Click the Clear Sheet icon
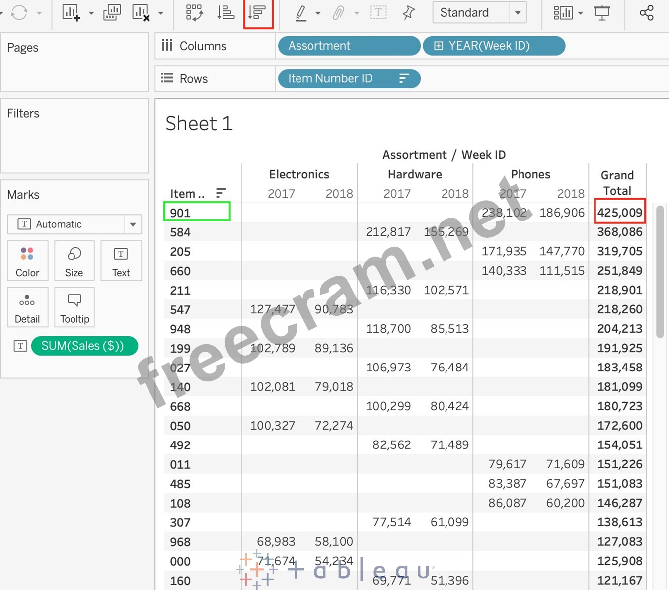The image size is (669, 590). tap(141, 13)
